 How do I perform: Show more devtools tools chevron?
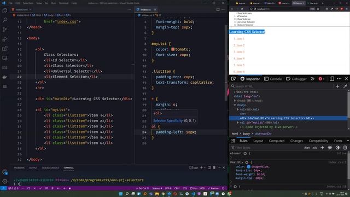pos(312,79)
